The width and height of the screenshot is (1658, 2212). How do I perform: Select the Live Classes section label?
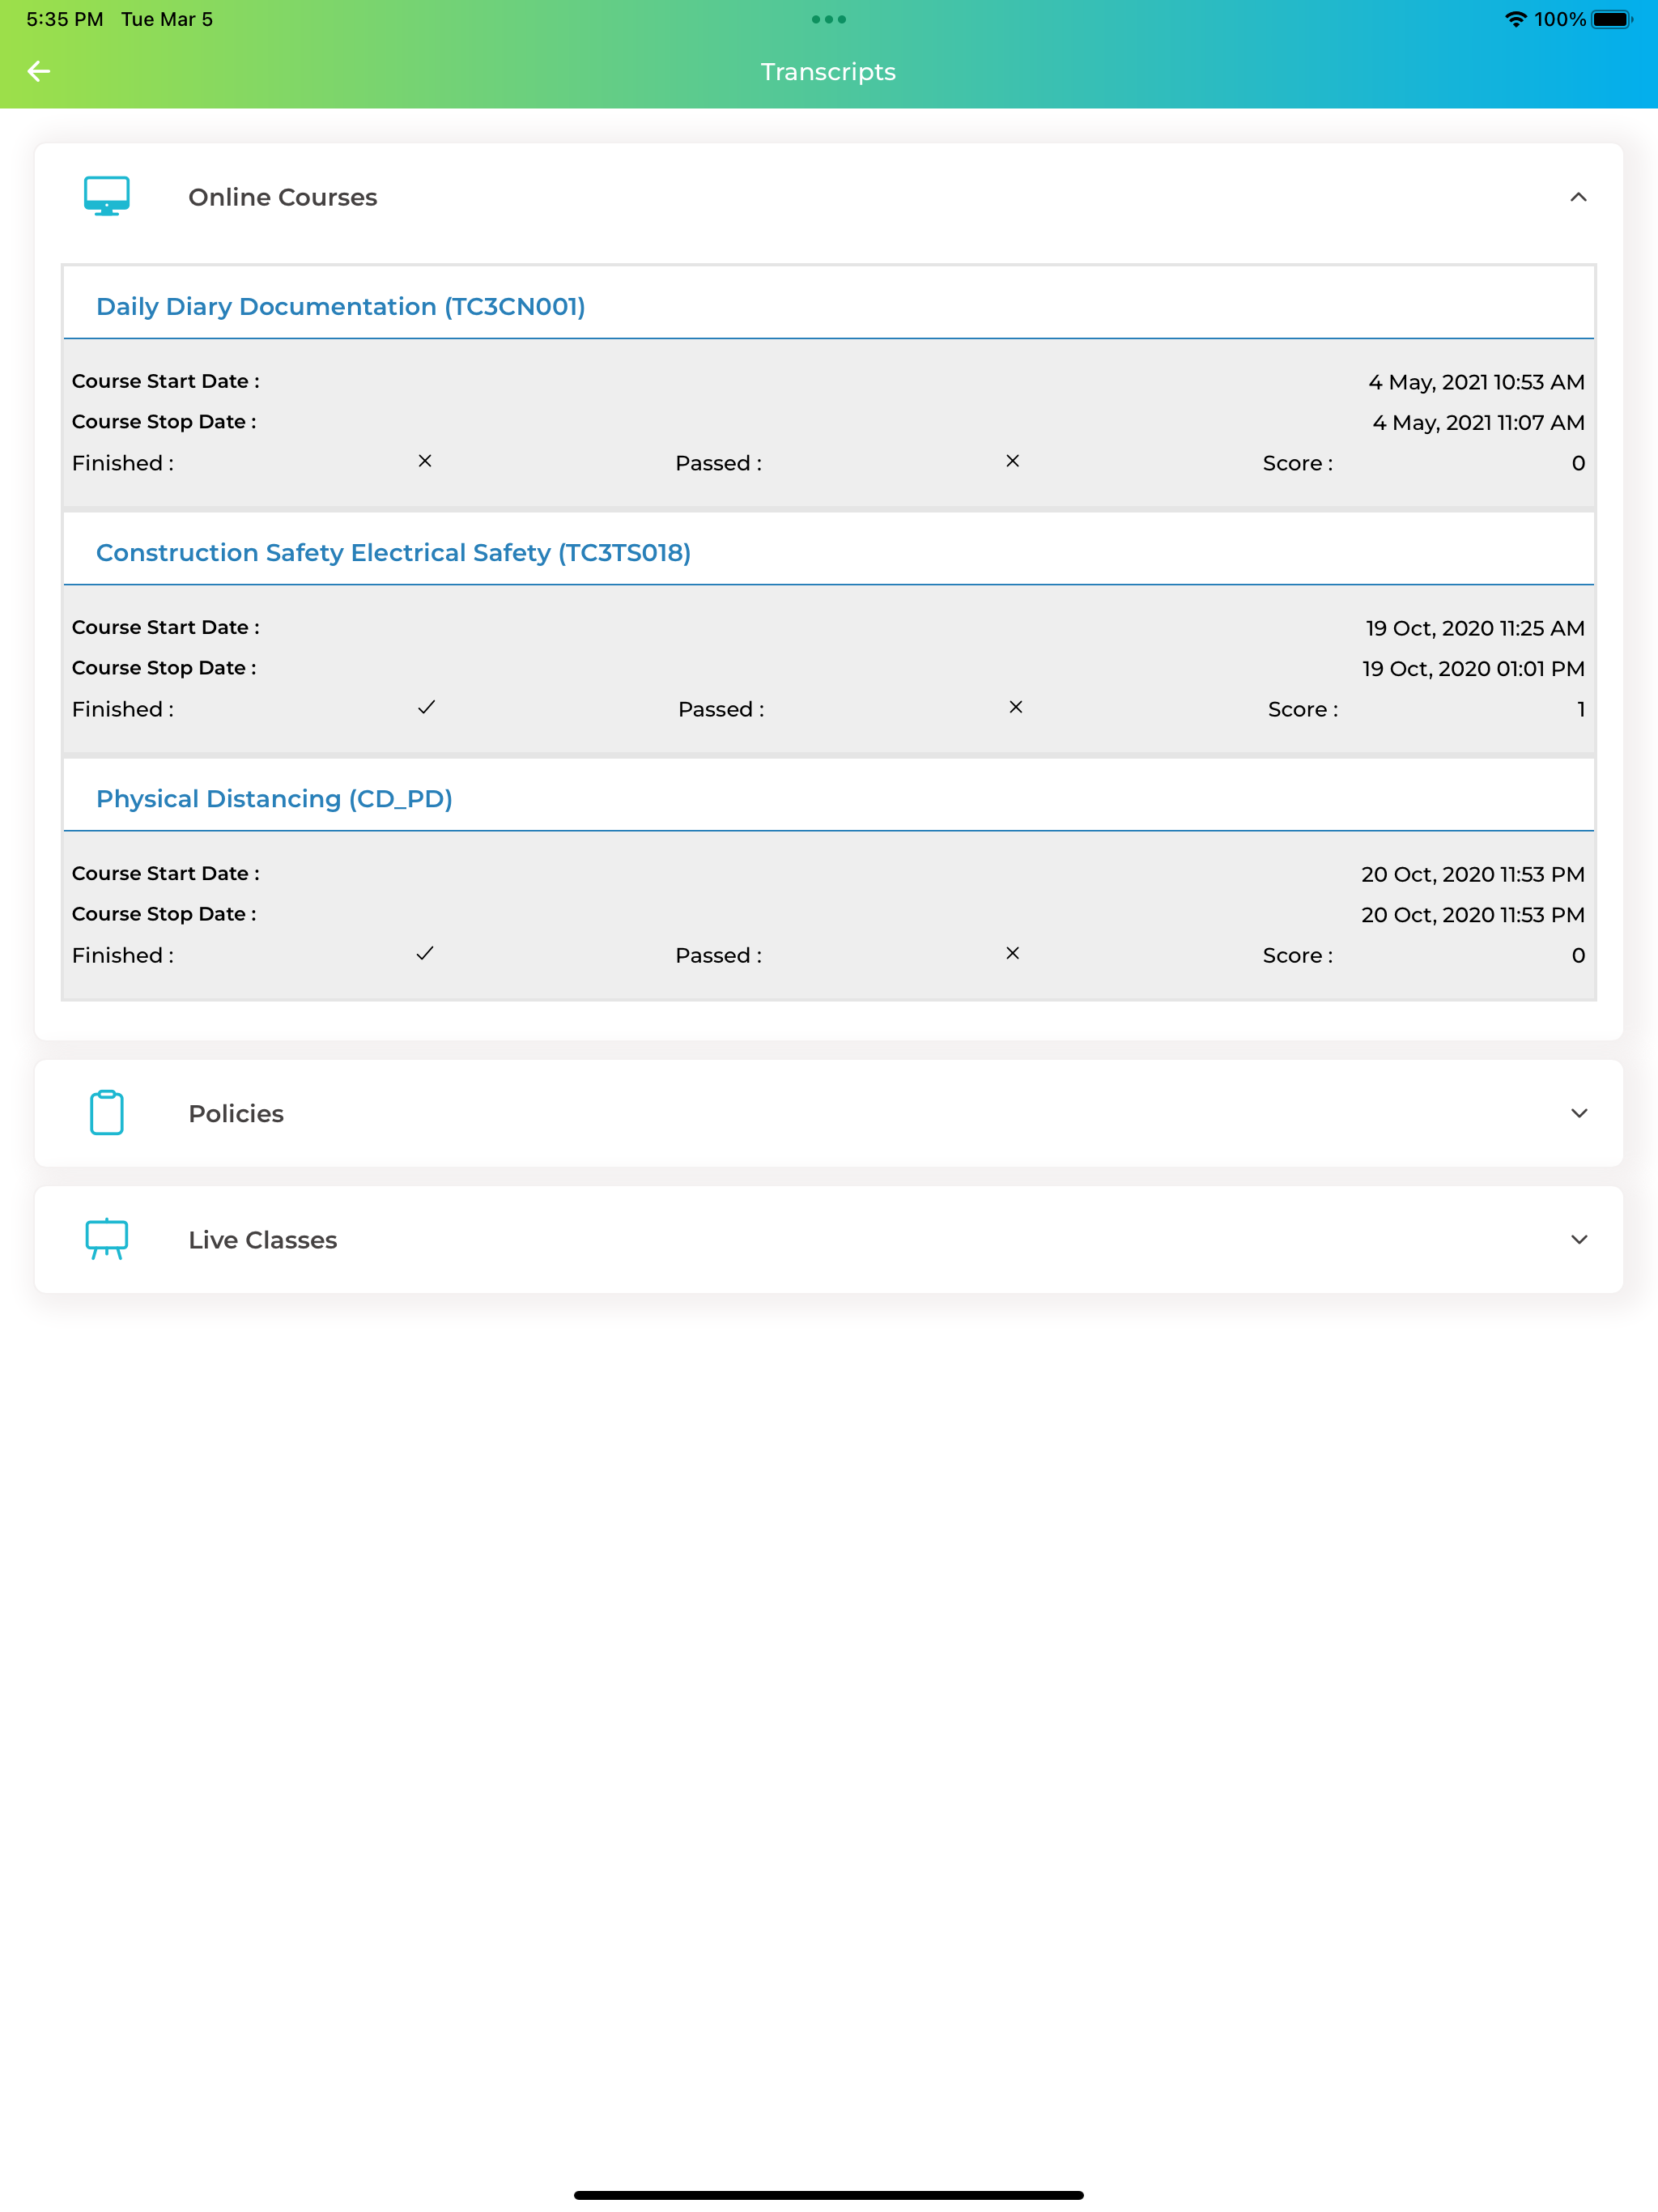click(263, 1239)
